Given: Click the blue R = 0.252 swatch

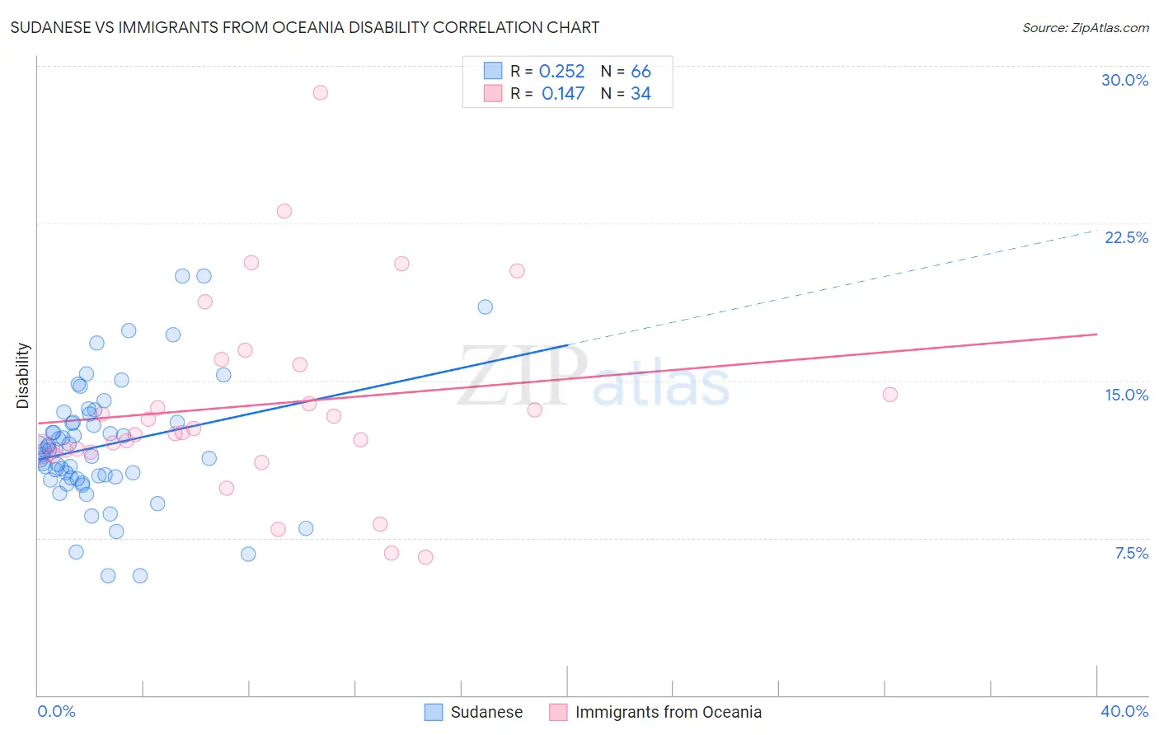Looking at the screenshot, I should click(493, 71).
